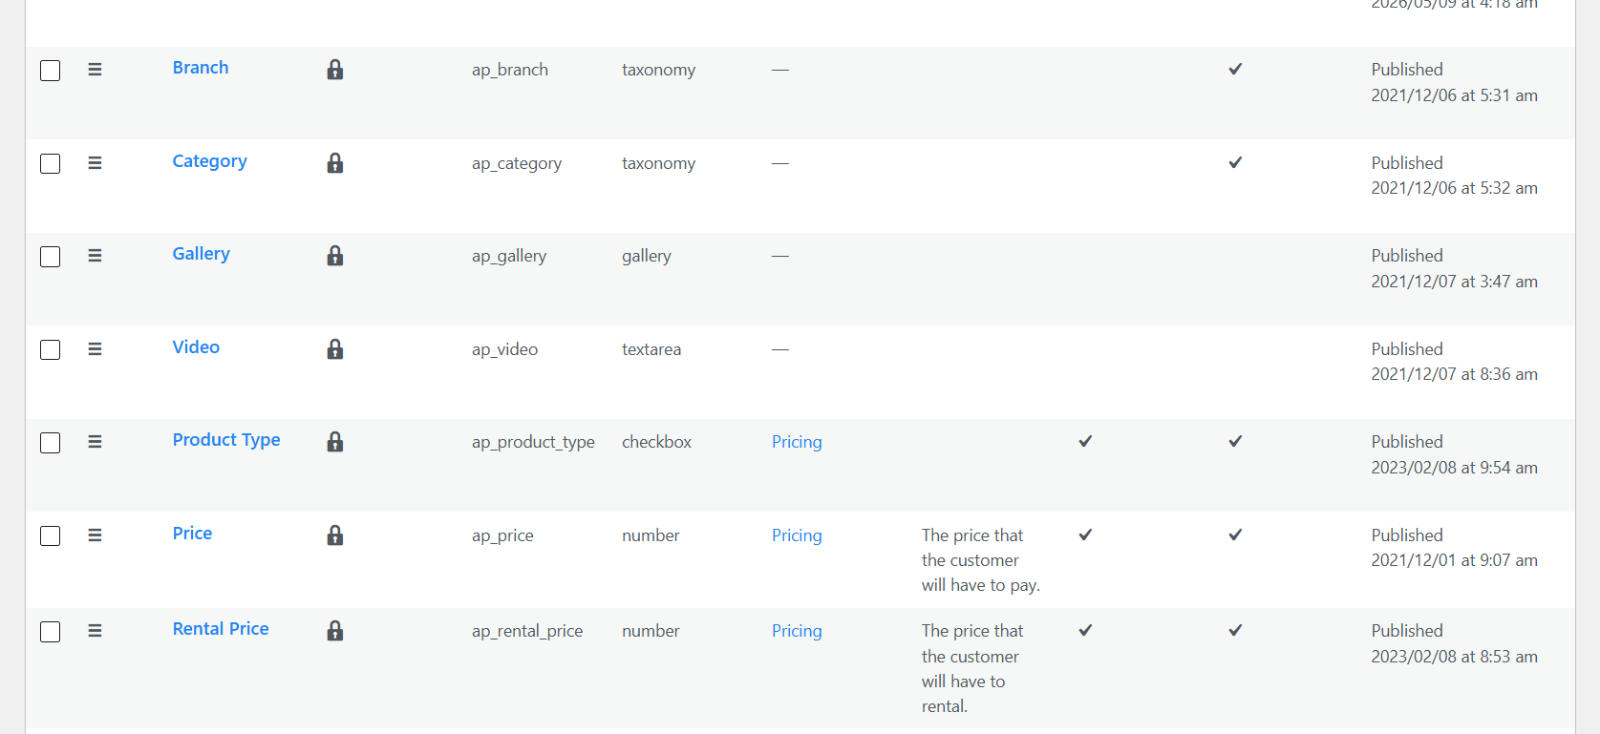Open the Gallery field title link
The width and height of the screenshot is (1600, 734).
tap(201, 254)
